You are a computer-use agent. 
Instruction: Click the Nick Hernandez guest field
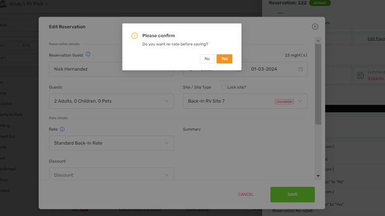tap(111, 69)
